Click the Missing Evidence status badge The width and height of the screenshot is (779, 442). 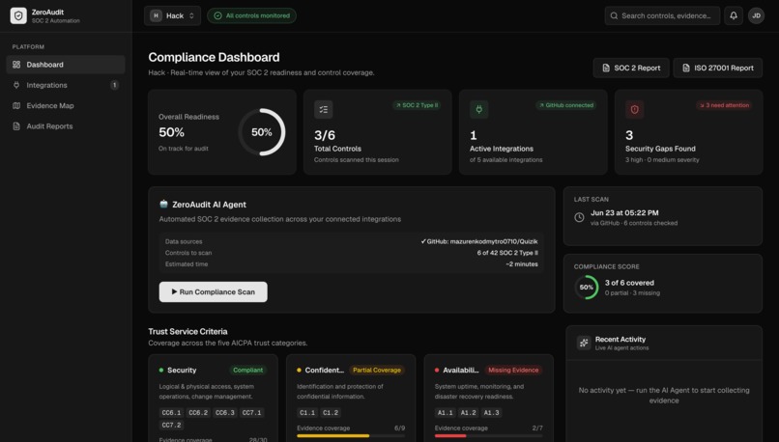[513, 370]
